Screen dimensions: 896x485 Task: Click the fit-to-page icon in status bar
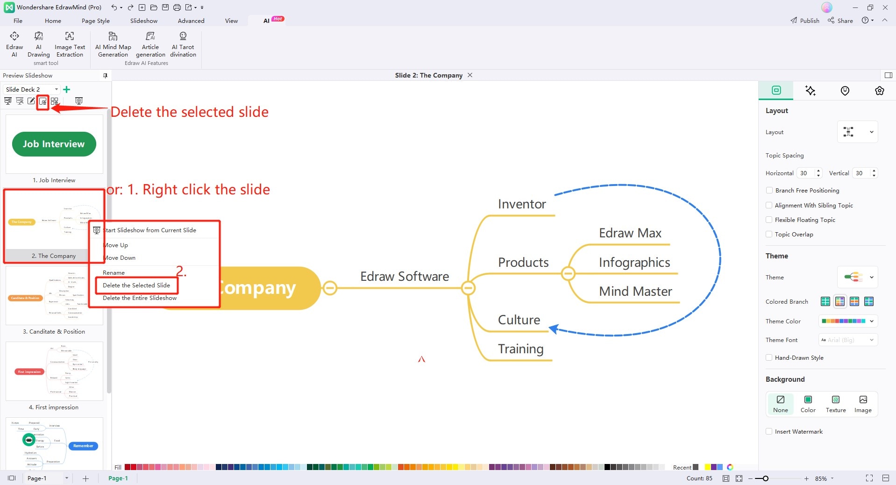tap(726, 478)
